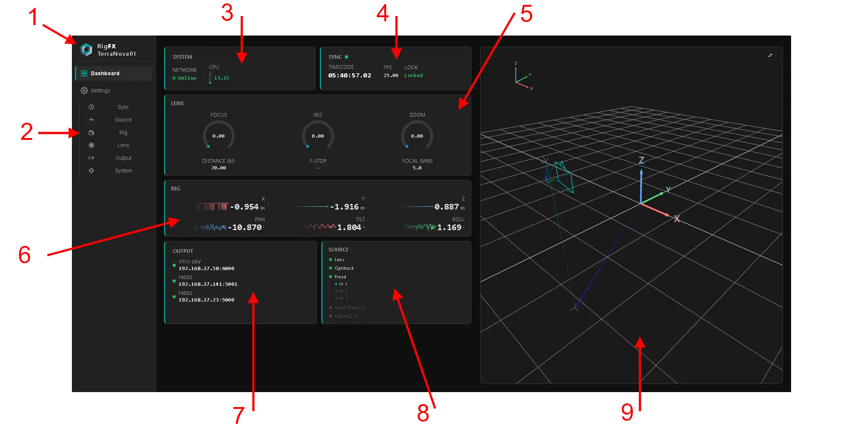The height and width of the screenshot is (428, 863).
Task: Open the Source settings section
Action: [x=123, y=120]
